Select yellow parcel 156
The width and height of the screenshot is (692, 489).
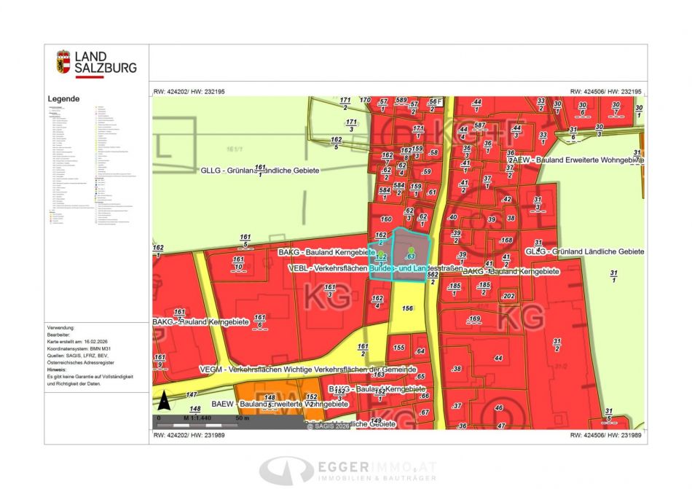click(408, 308)
